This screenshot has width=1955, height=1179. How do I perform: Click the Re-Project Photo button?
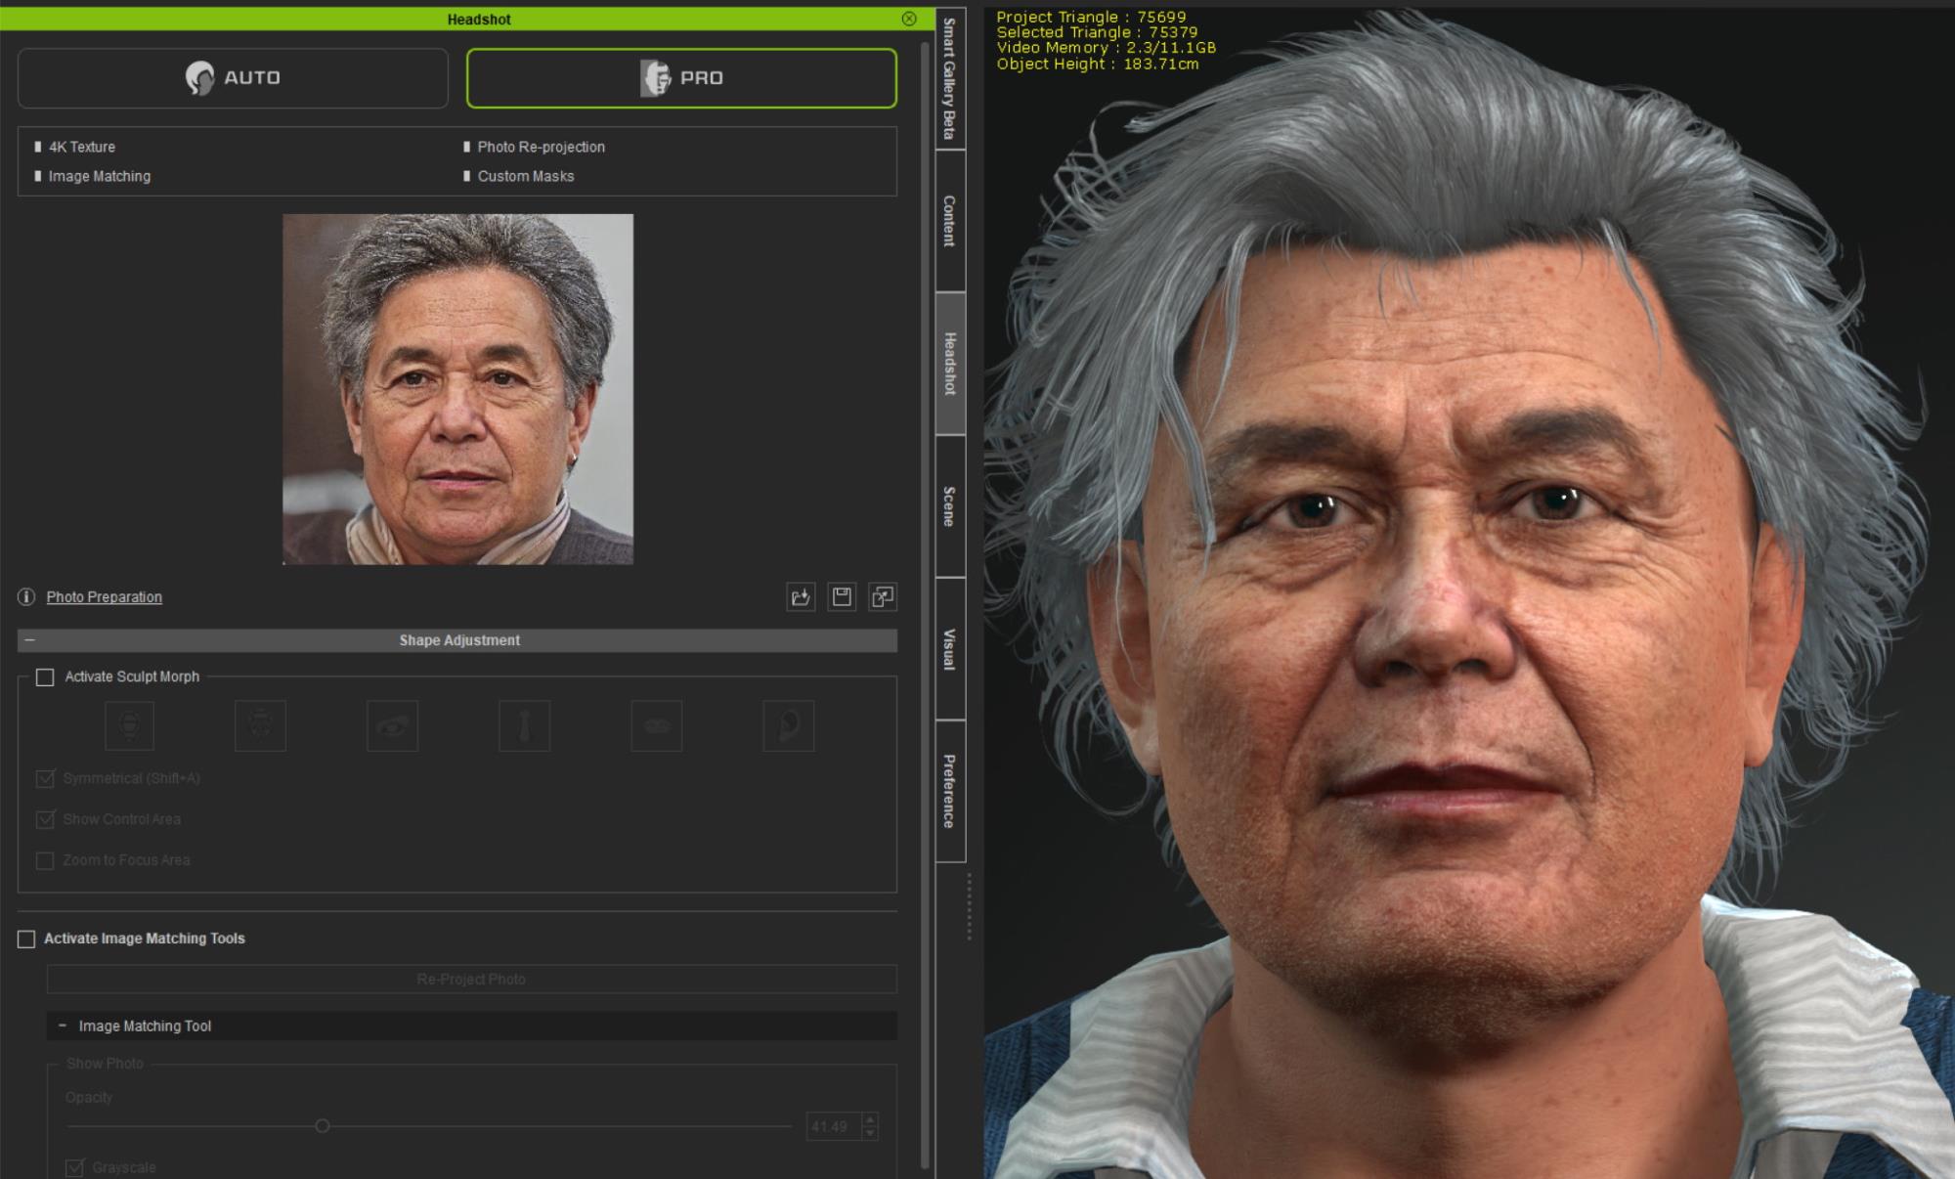coord(471,980)
